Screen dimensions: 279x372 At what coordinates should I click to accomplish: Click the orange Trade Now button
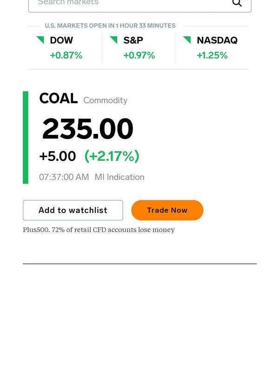(167, 210)
